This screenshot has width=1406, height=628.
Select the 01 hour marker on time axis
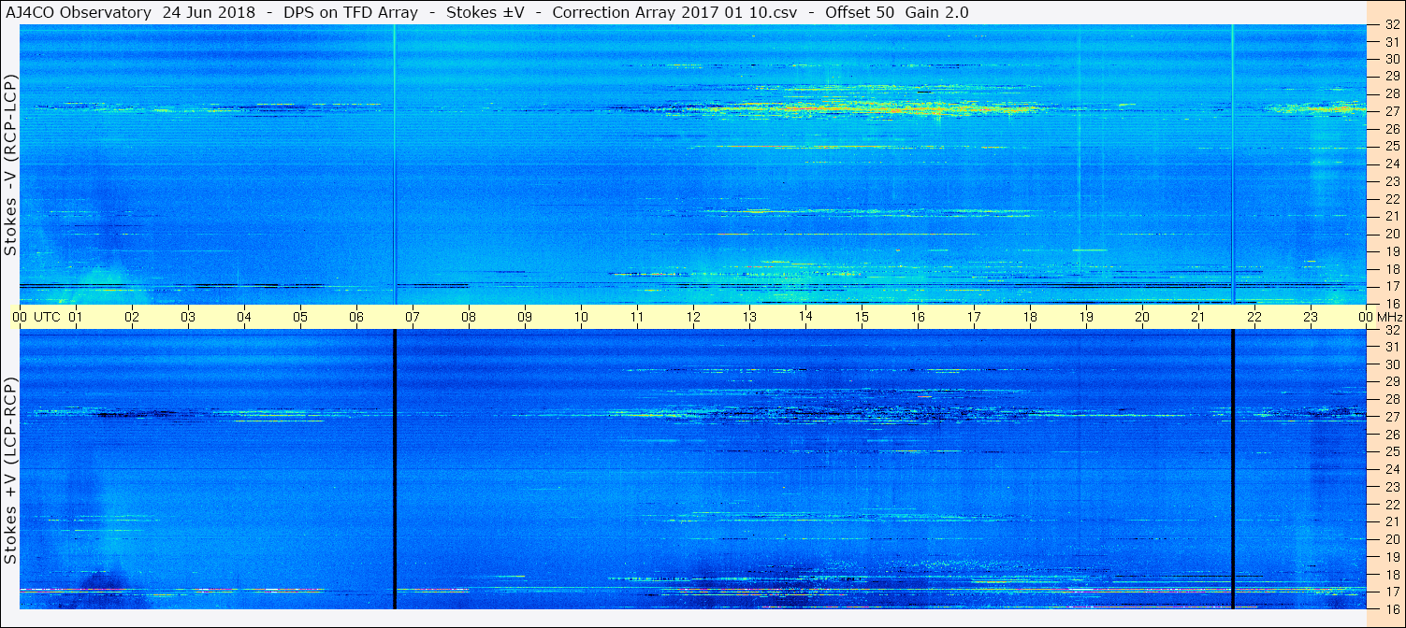coord(76,317)
